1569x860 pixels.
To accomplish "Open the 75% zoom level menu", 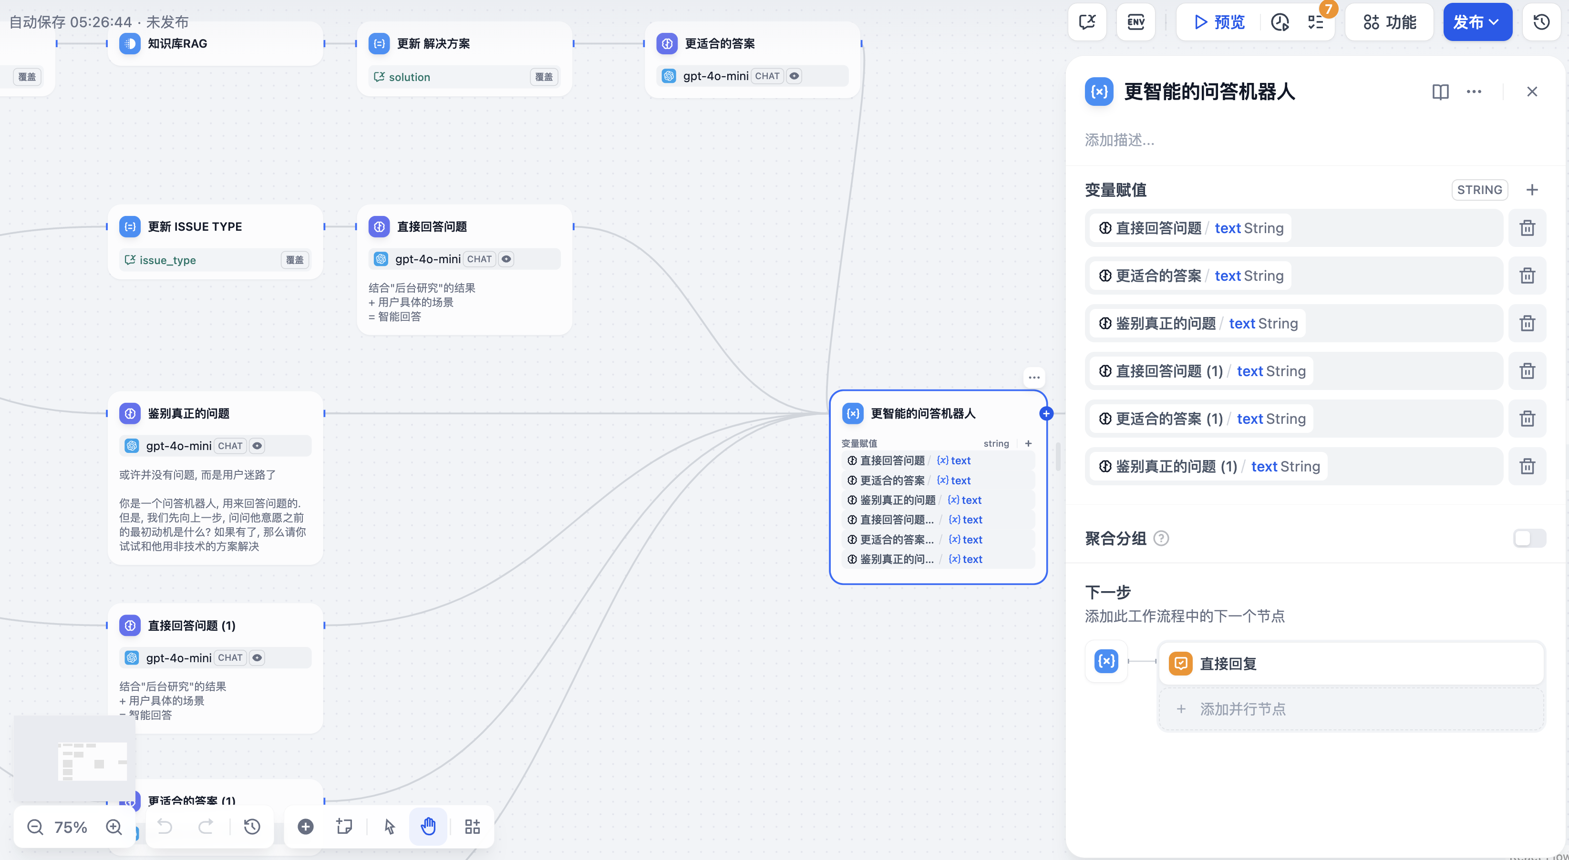I will coord(71,827).
